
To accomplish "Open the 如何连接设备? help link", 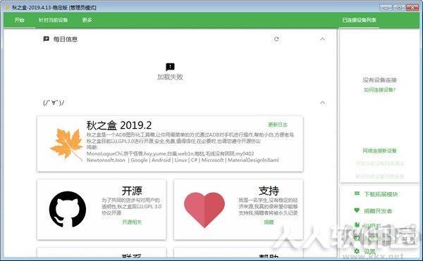I will point(379,89).
